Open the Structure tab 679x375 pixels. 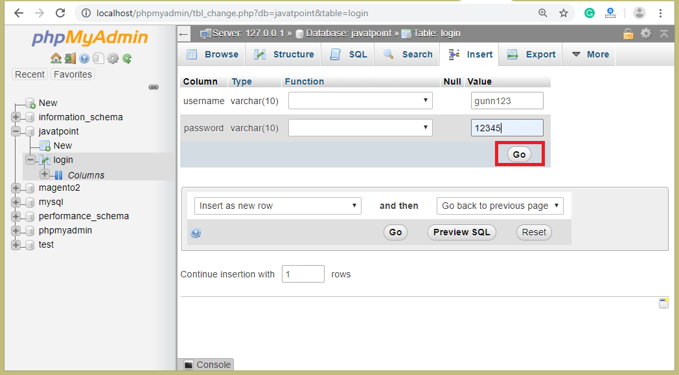click(293, 54)
